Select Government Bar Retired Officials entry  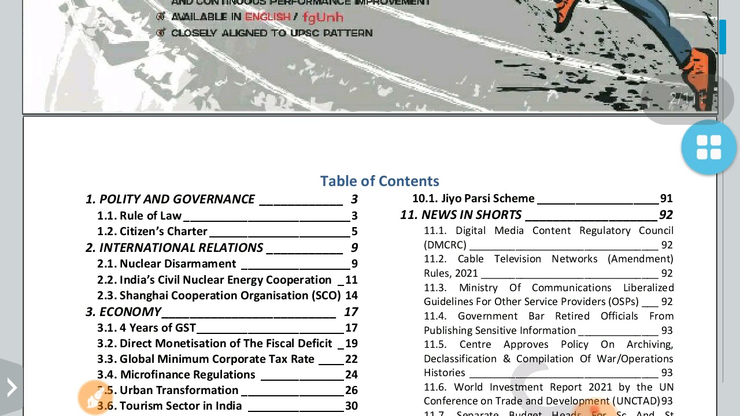coord(549,323)
